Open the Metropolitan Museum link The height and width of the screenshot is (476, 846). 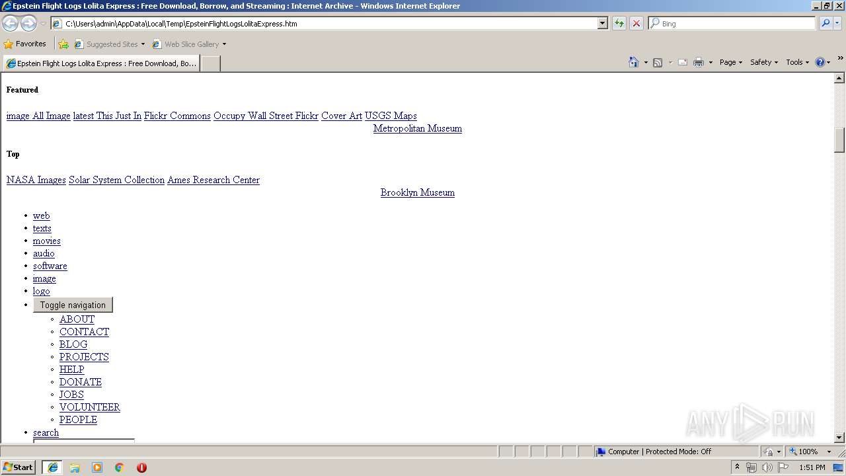(418, 128)
